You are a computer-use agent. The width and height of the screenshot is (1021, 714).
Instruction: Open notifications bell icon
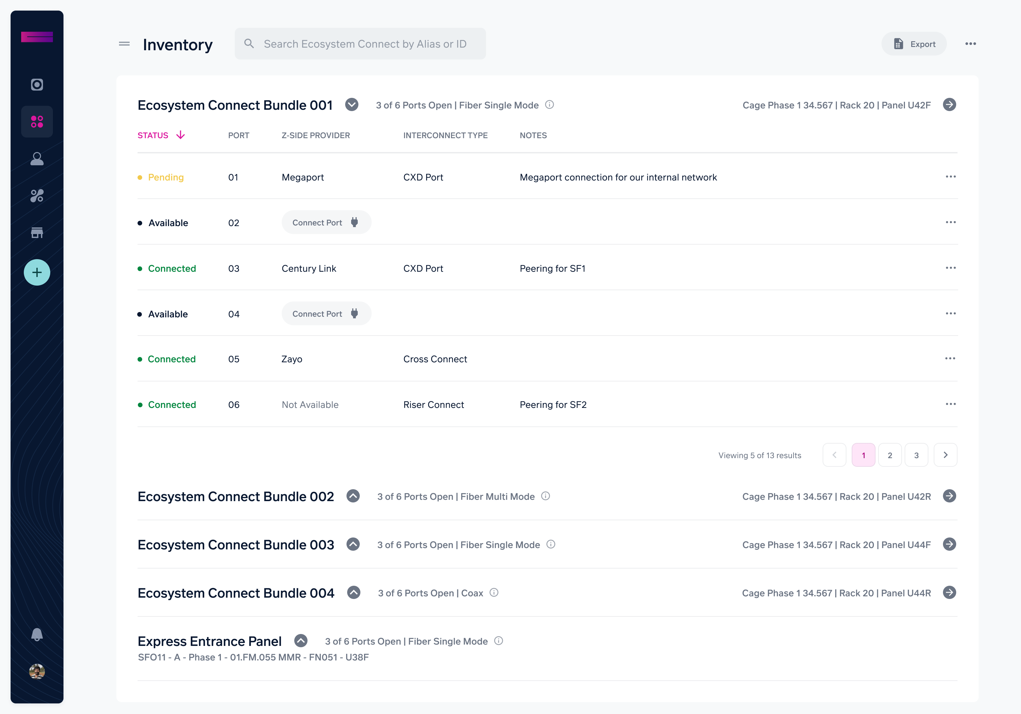pyautogui.click(x=37, y=634)
